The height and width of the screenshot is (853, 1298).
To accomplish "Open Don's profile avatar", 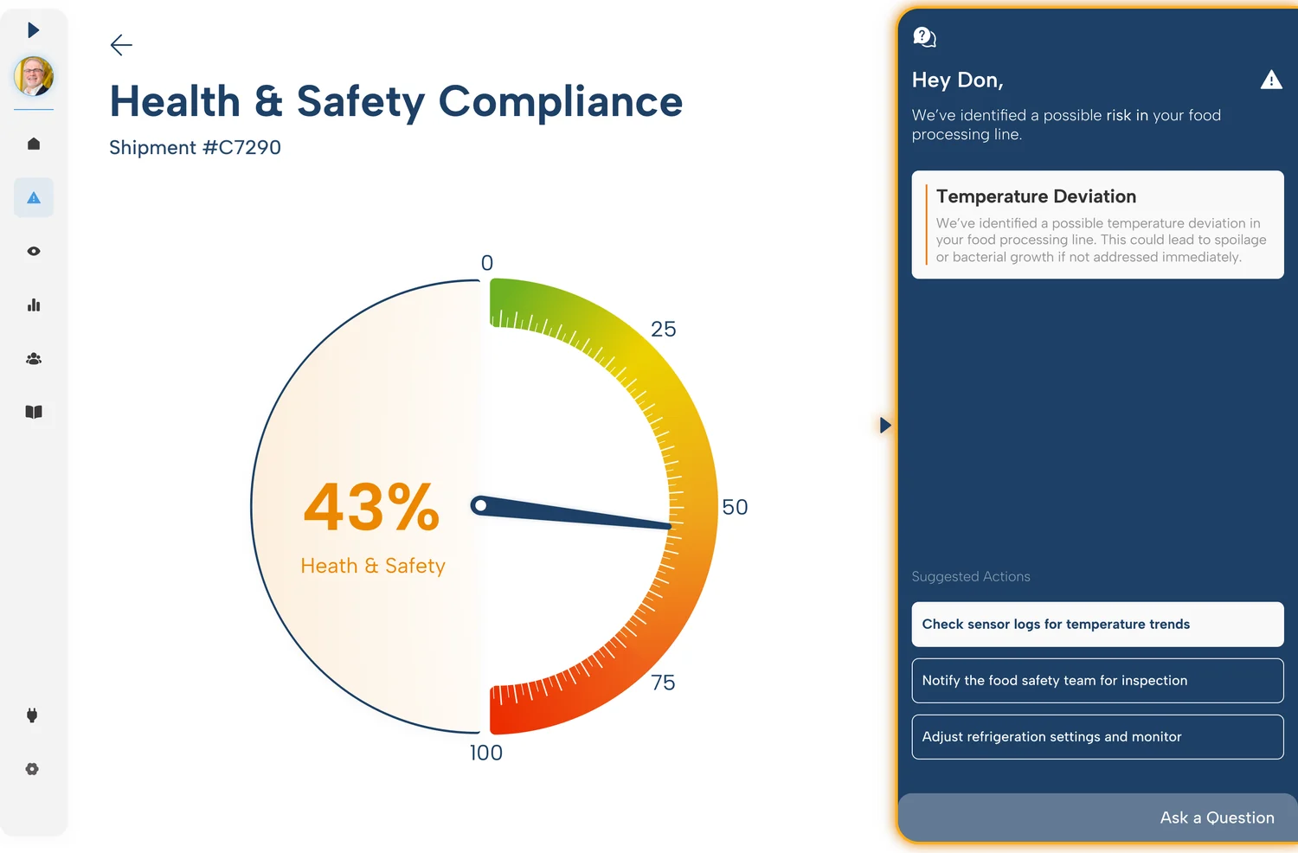I will click(x=34, y=76).
